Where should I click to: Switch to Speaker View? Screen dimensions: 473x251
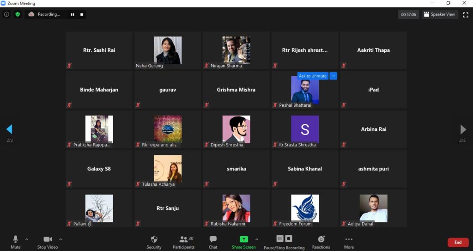(439, 14)
